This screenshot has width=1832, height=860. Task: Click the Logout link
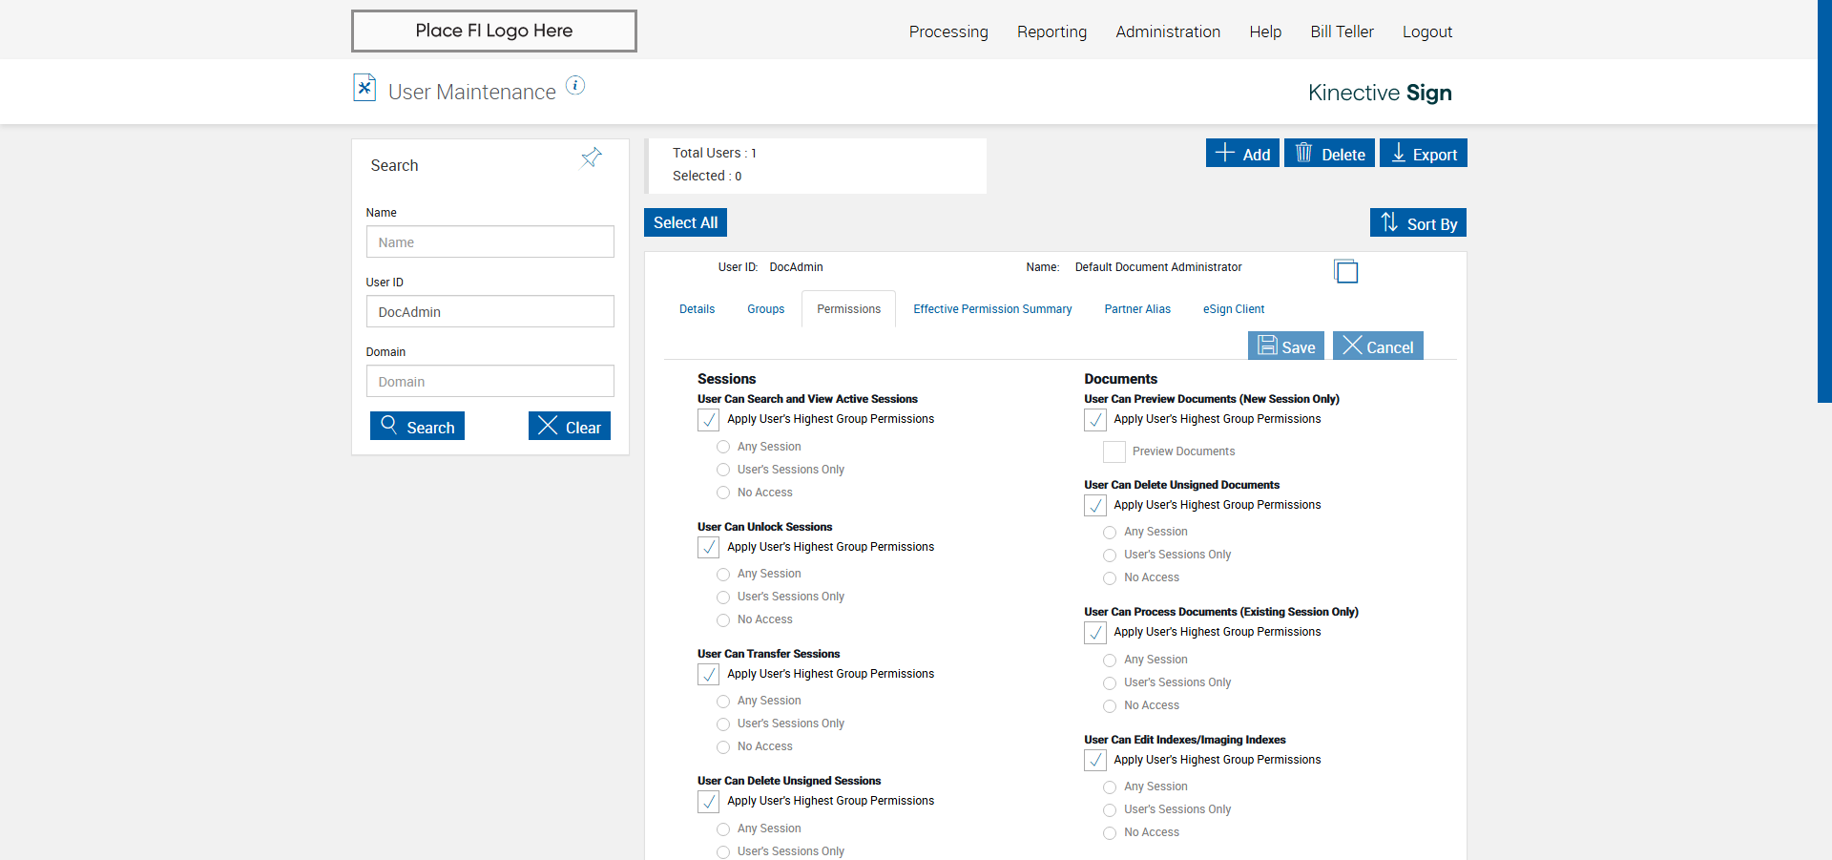[1426, 31]
